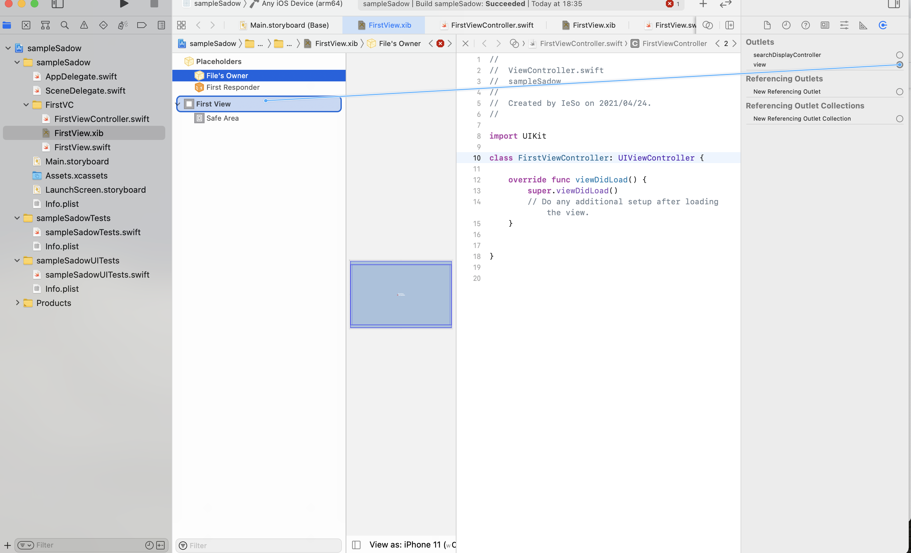Switch to the FirstViewController.swift tab
Viewport: 911px width, 553px height.
click(487, 25)
